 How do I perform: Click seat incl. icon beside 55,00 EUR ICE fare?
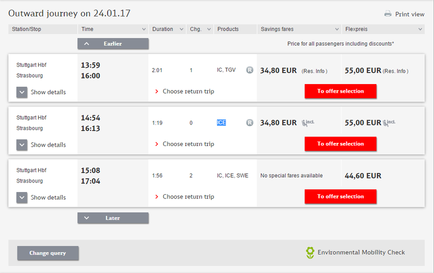click(389, 123)
